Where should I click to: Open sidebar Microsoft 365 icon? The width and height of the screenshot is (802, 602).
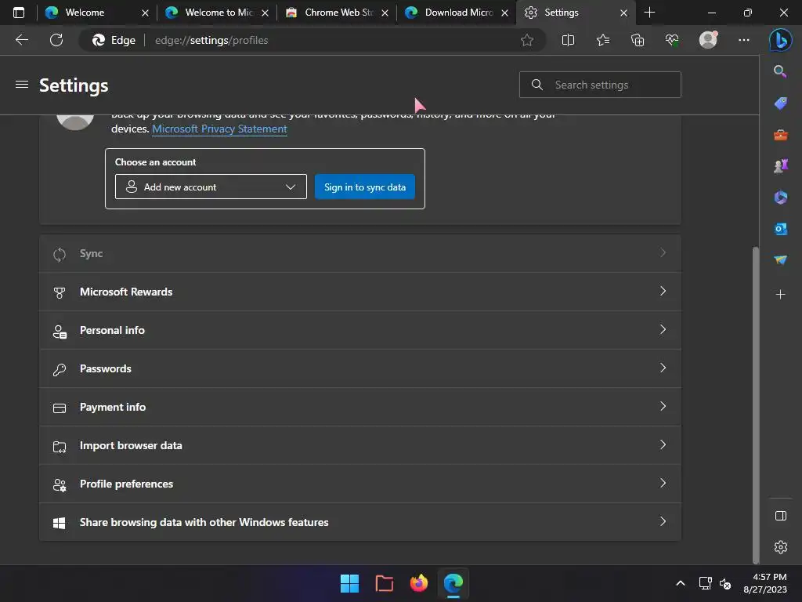(781, 197)
